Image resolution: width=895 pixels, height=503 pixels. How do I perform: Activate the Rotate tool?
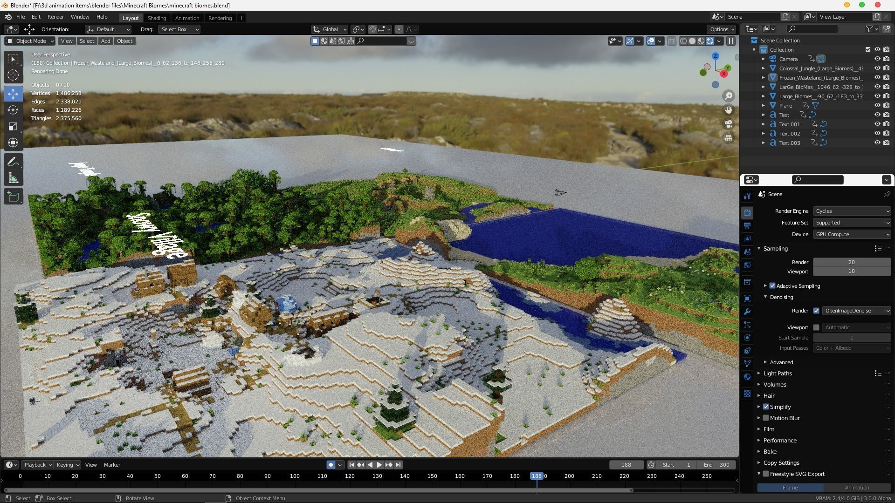pos(13,110)
